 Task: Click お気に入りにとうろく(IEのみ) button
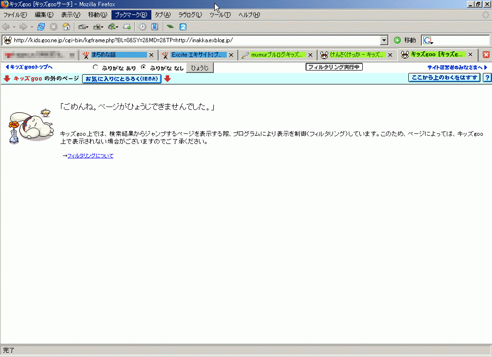click(x=122, y=79)
